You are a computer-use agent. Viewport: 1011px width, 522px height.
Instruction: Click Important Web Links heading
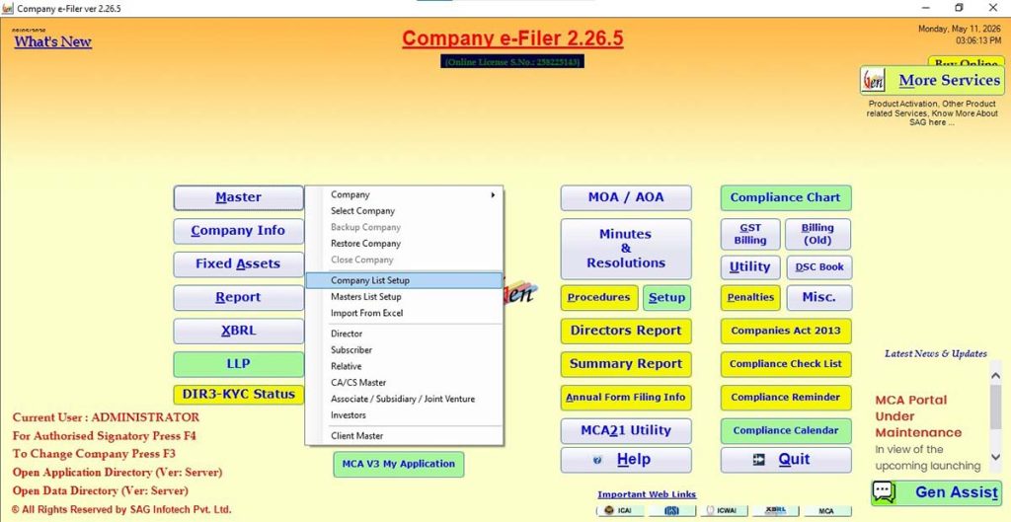(647, 494)
